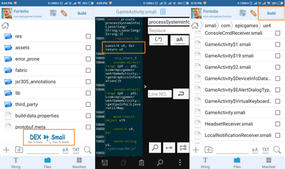The width and height of the screenshot is (285, 169).
Task: Tick the build-data.properties checkbox
Action: pos(88,116)
